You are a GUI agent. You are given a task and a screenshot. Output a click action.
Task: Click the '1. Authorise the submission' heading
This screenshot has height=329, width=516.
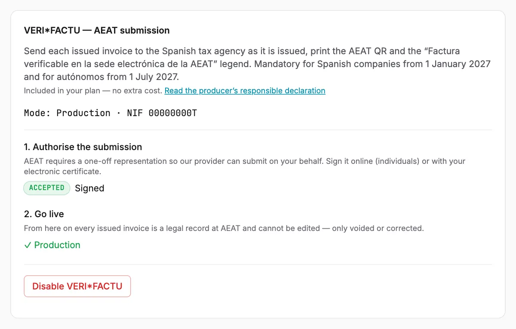tap(83, 147)
